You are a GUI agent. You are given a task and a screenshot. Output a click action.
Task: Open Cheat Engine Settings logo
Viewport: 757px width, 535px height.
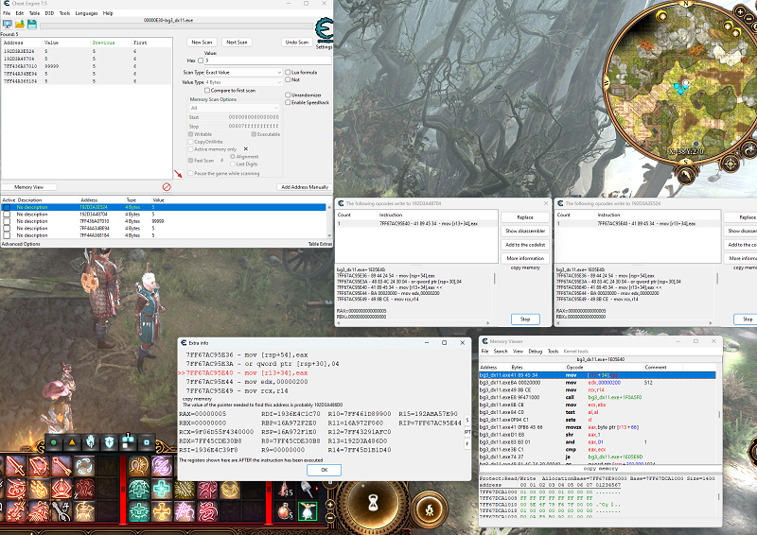[x=325, y=32]
